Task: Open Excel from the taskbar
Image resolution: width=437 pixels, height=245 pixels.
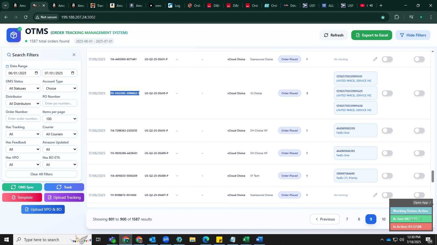Action: (x=246, y=240)
